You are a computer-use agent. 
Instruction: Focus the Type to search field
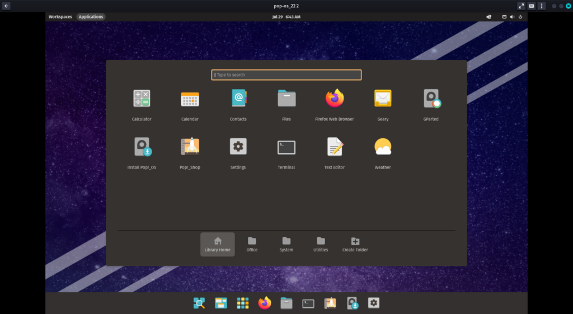coord(286,75)
